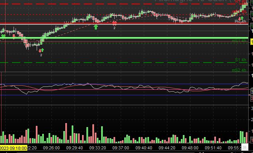Click the green up arrow marker near 09:24
Image resolution: width=253 pixels, height=153 pixels.
pos(43,50)
